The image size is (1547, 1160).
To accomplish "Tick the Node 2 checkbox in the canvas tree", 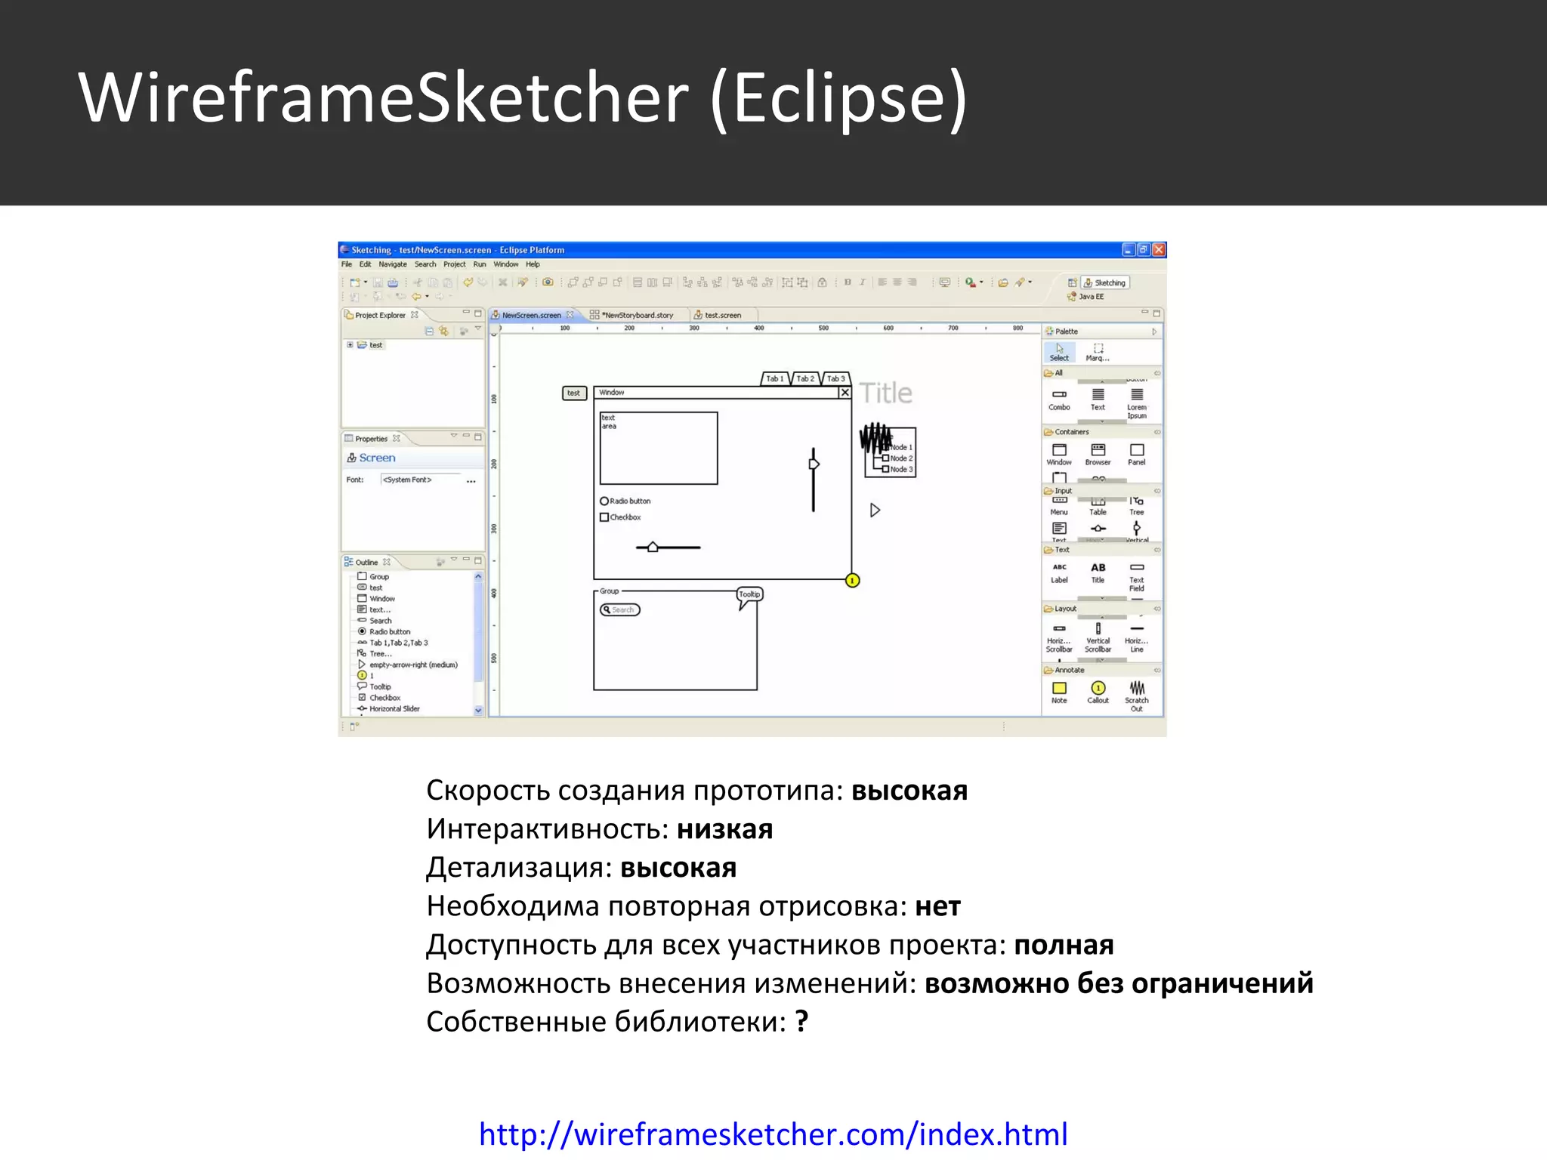I will click(886, 458).
